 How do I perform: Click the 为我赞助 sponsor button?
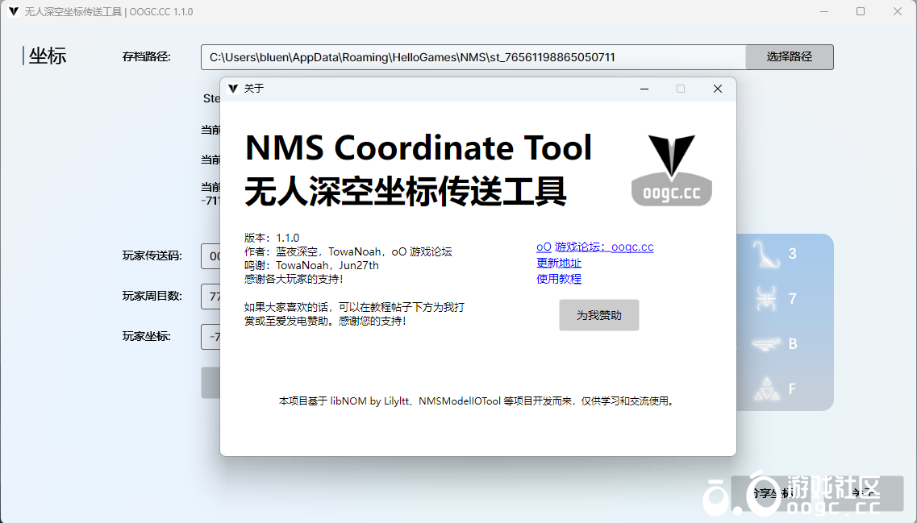598,315
